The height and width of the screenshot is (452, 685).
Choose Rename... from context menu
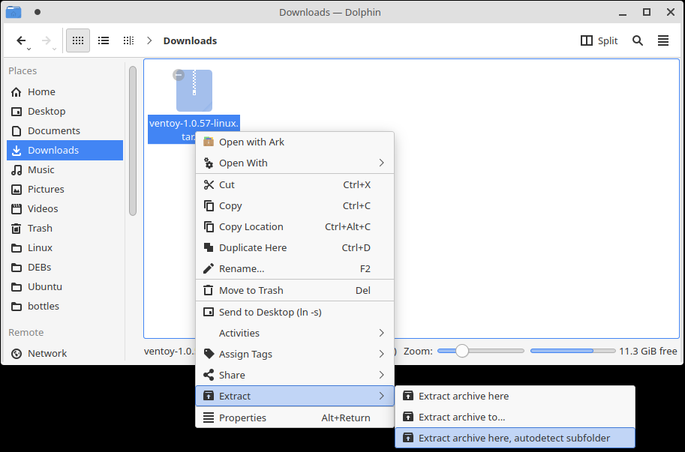[295, 269]
